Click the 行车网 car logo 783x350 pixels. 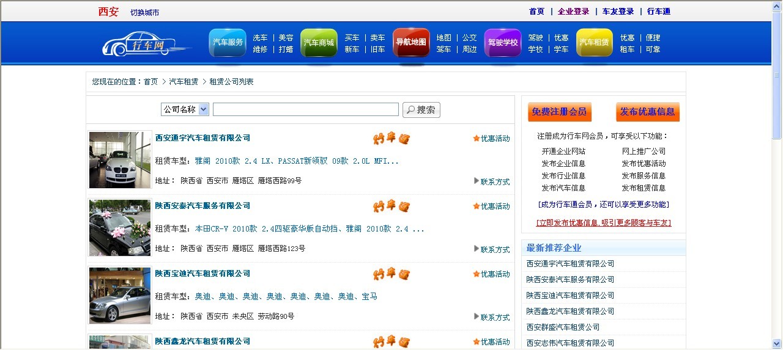[x=146, y=44]
